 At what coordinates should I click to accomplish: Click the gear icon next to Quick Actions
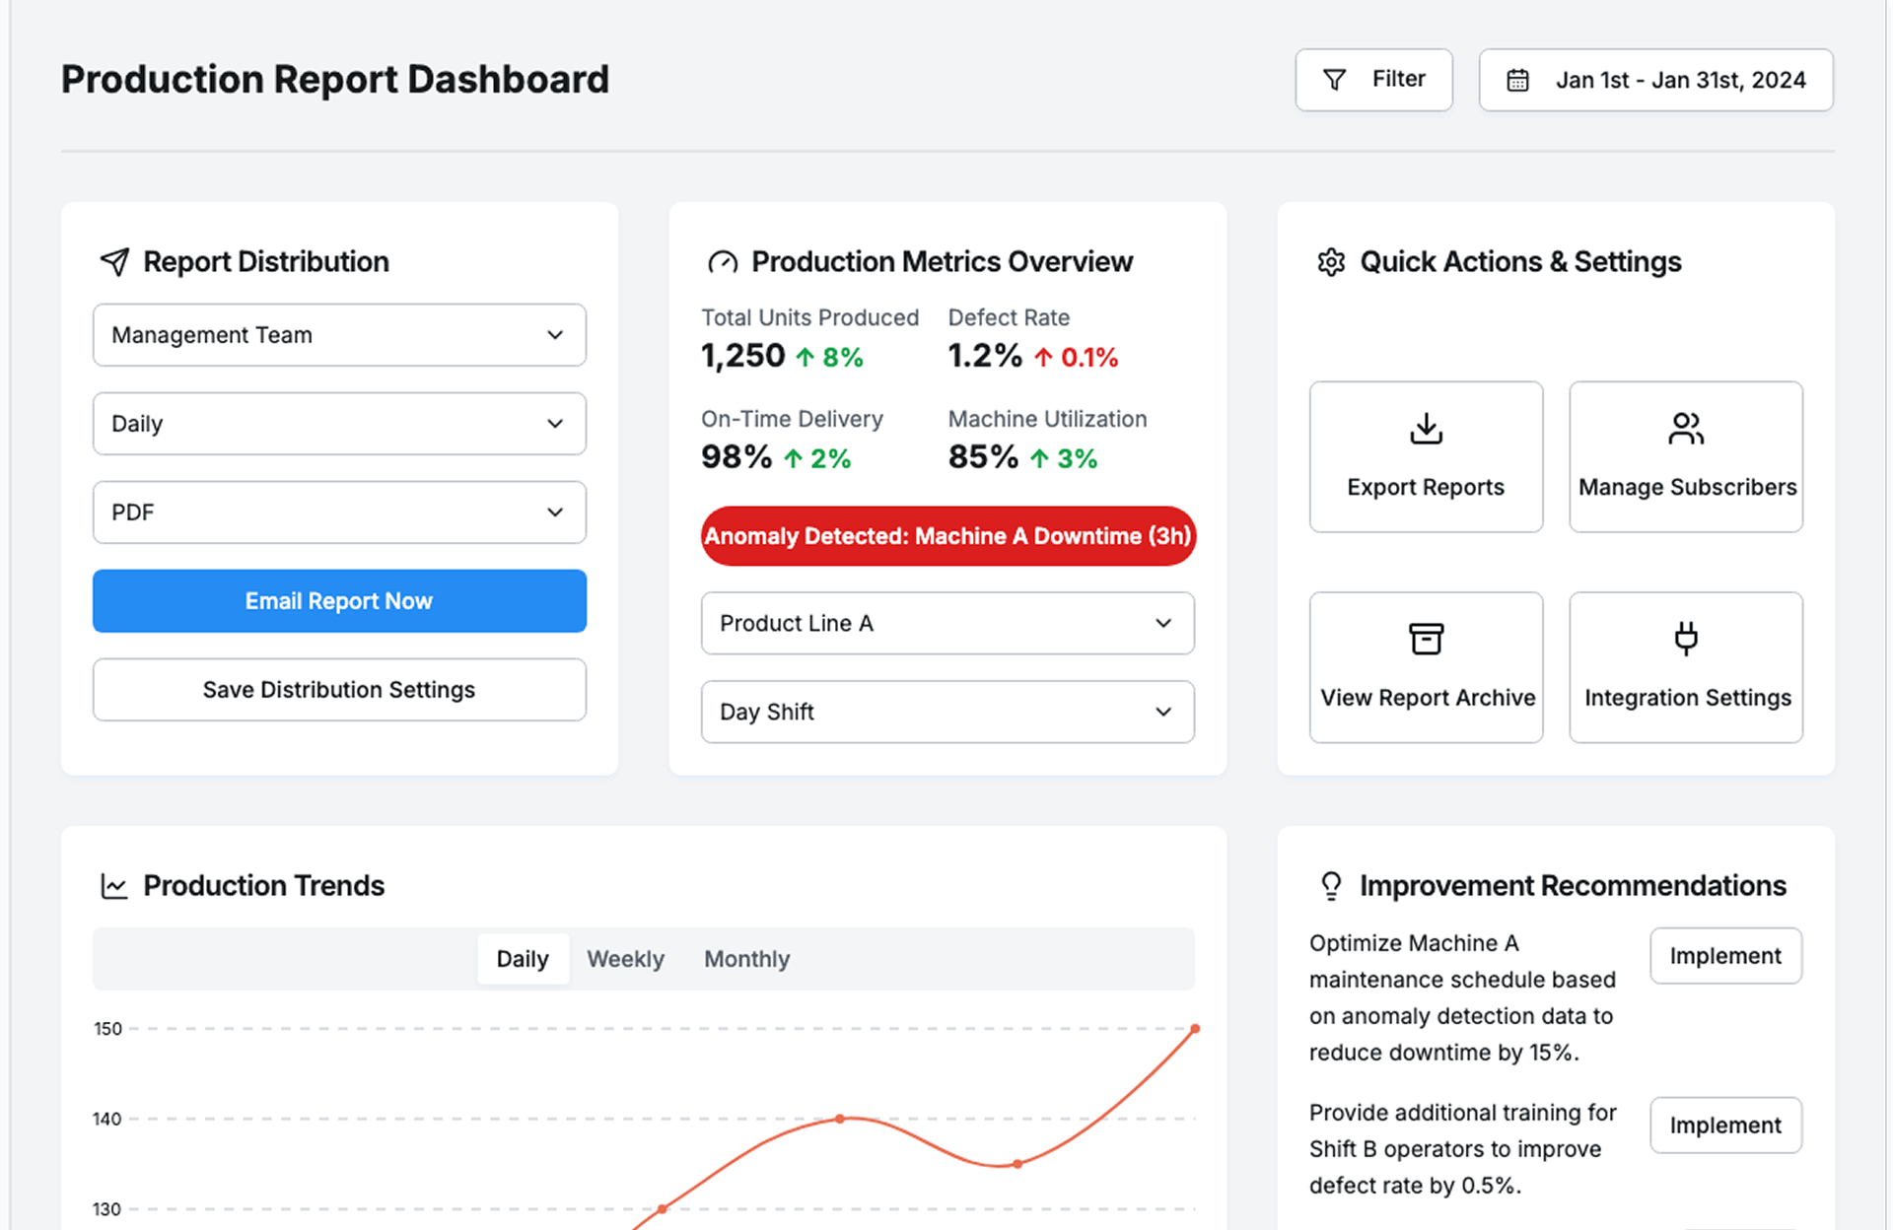1331,262
